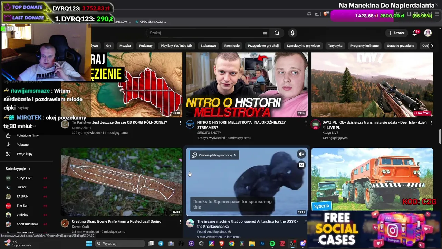Select Przygodowe gry akcji chip
This screenshot has height=249, width=442.
[x=263, y=46]
